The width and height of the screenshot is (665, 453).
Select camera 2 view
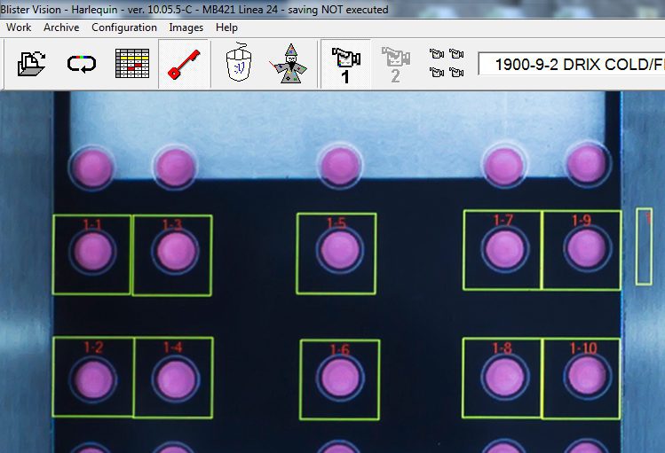395,64
